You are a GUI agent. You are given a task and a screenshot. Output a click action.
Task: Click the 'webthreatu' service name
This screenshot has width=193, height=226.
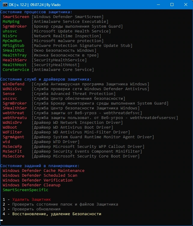click(x=15, y=118)
